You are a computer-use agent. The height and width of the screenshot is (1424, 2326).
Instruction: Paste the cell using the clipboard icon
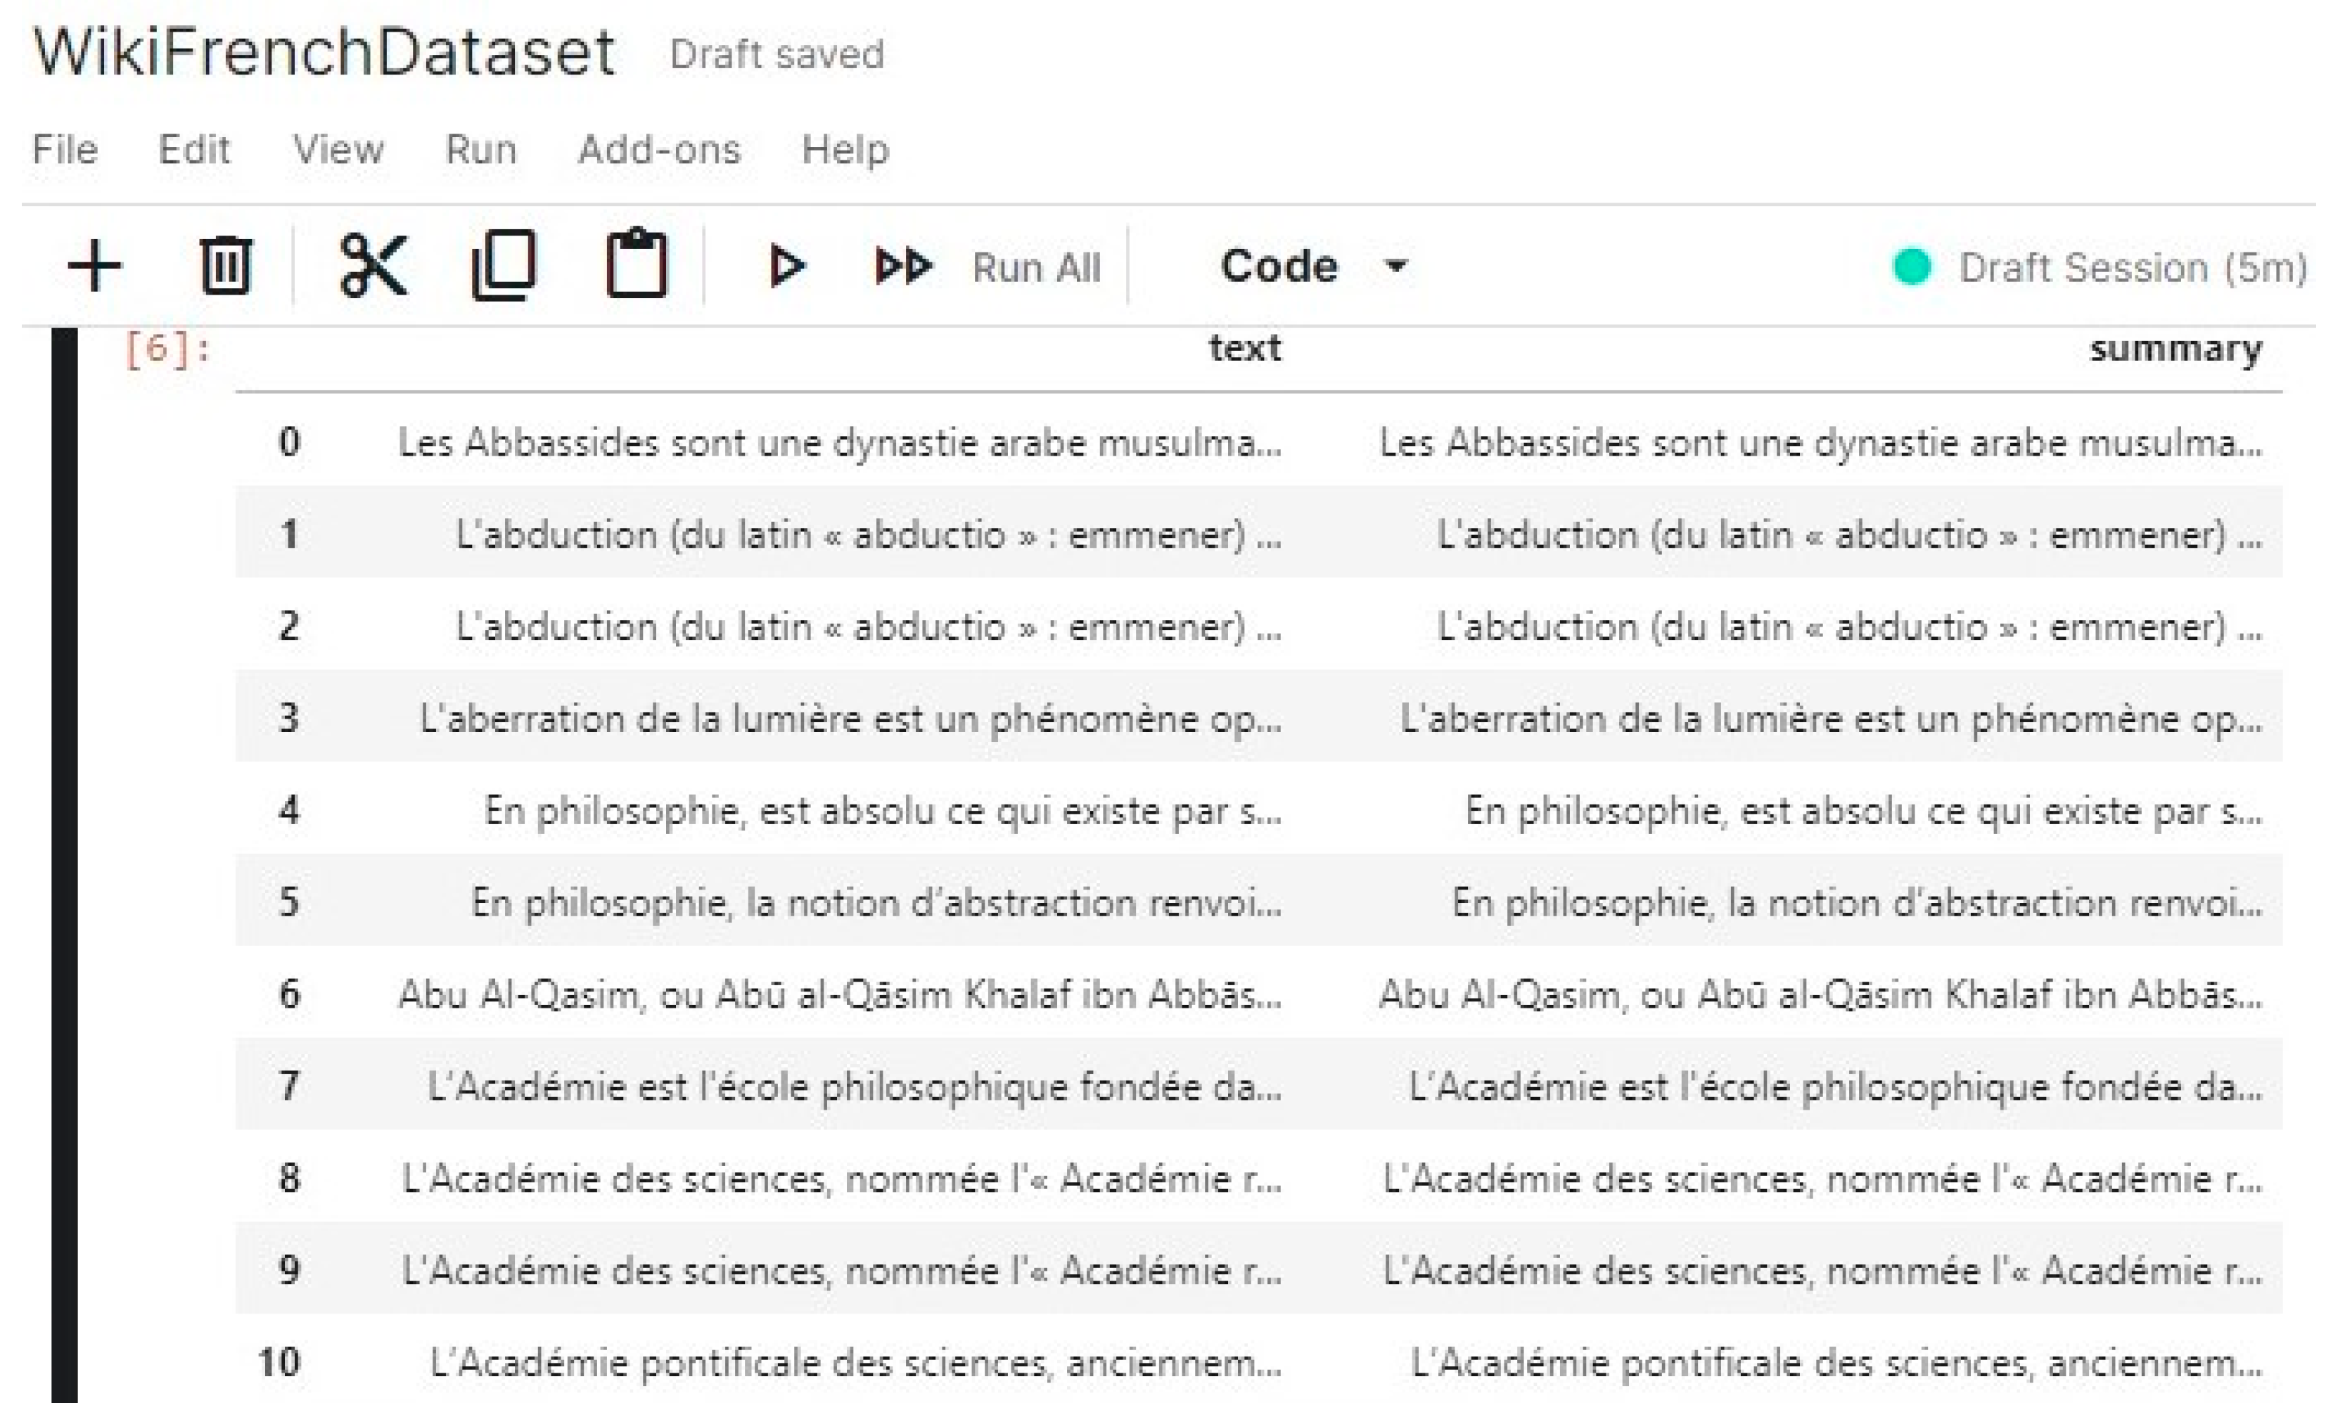coord(637,266)
